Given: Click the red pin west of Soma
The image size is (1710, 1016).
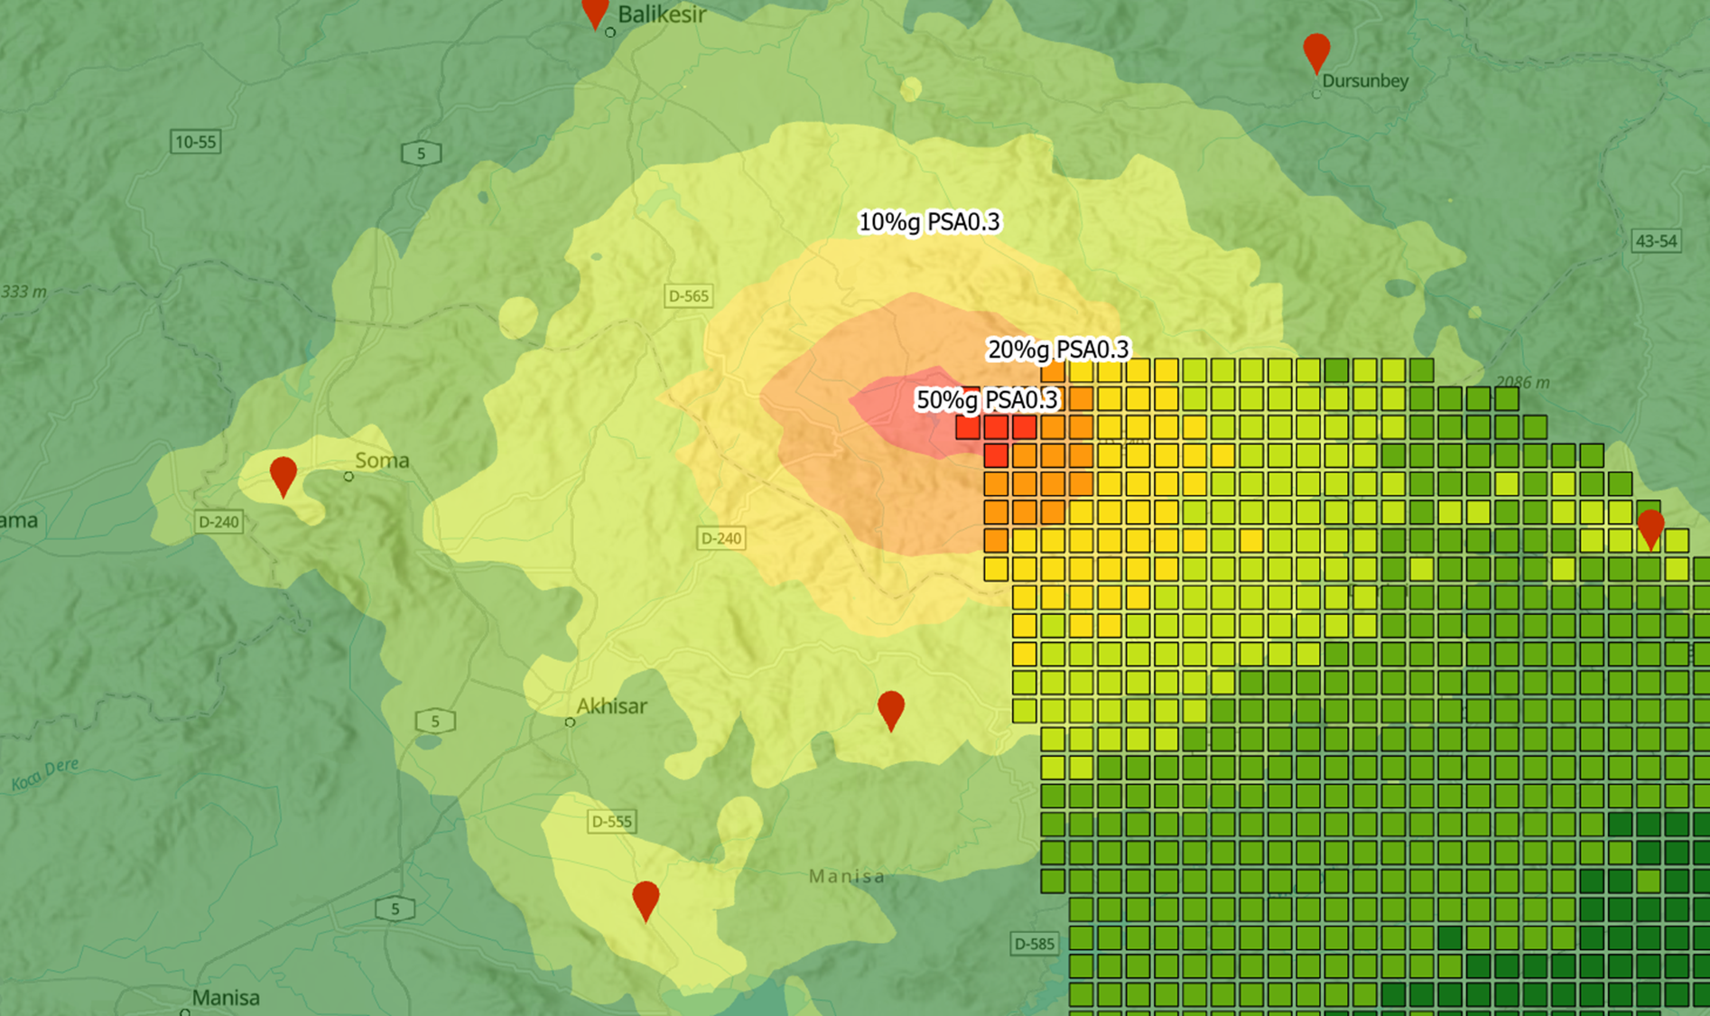Looking at the screenshot, I should pyautogui.click(x=283, y=475).
